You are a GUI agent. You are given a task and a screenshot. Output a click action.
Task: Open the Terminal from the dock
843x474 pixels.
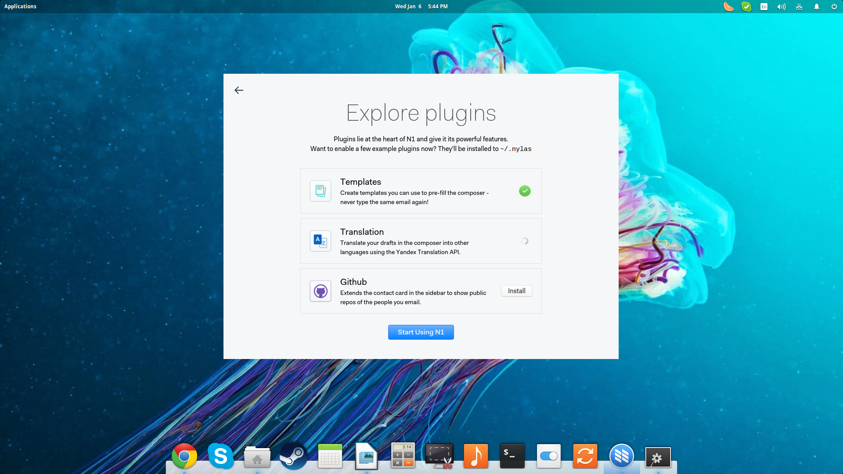click(512, 456)
